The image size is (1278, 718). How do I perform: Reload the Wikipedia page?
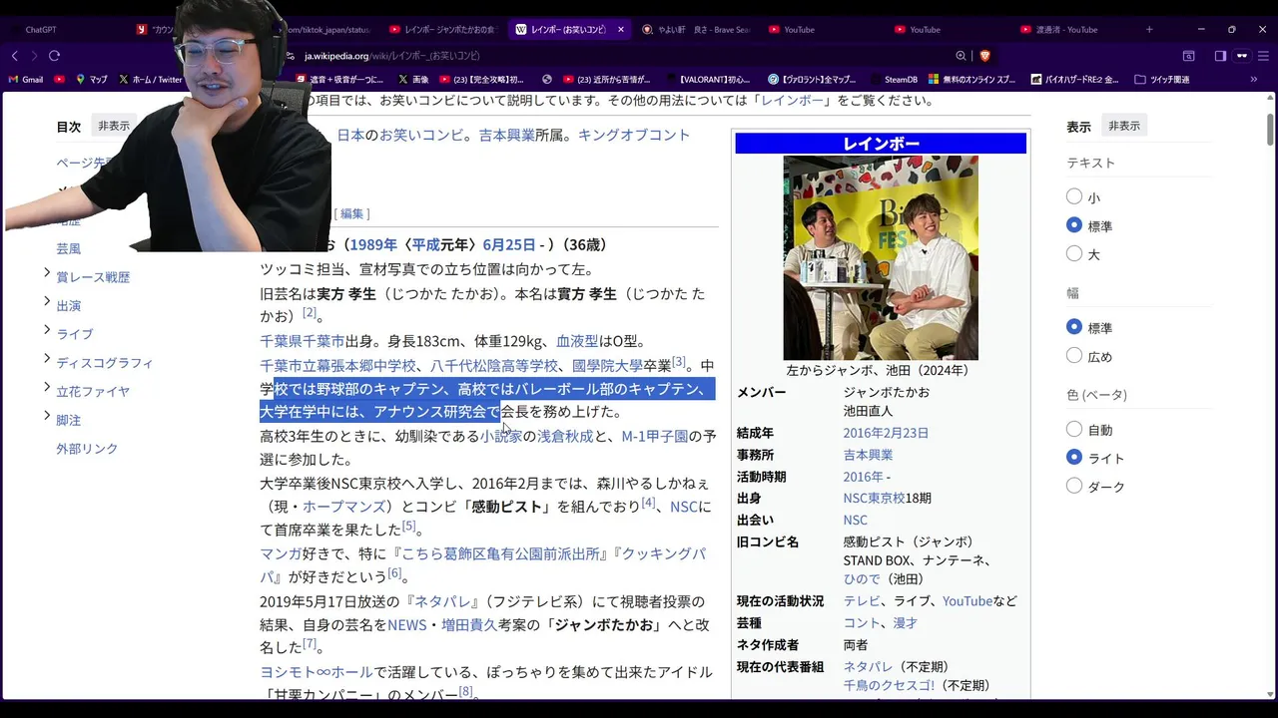click(x=54, y=56)
